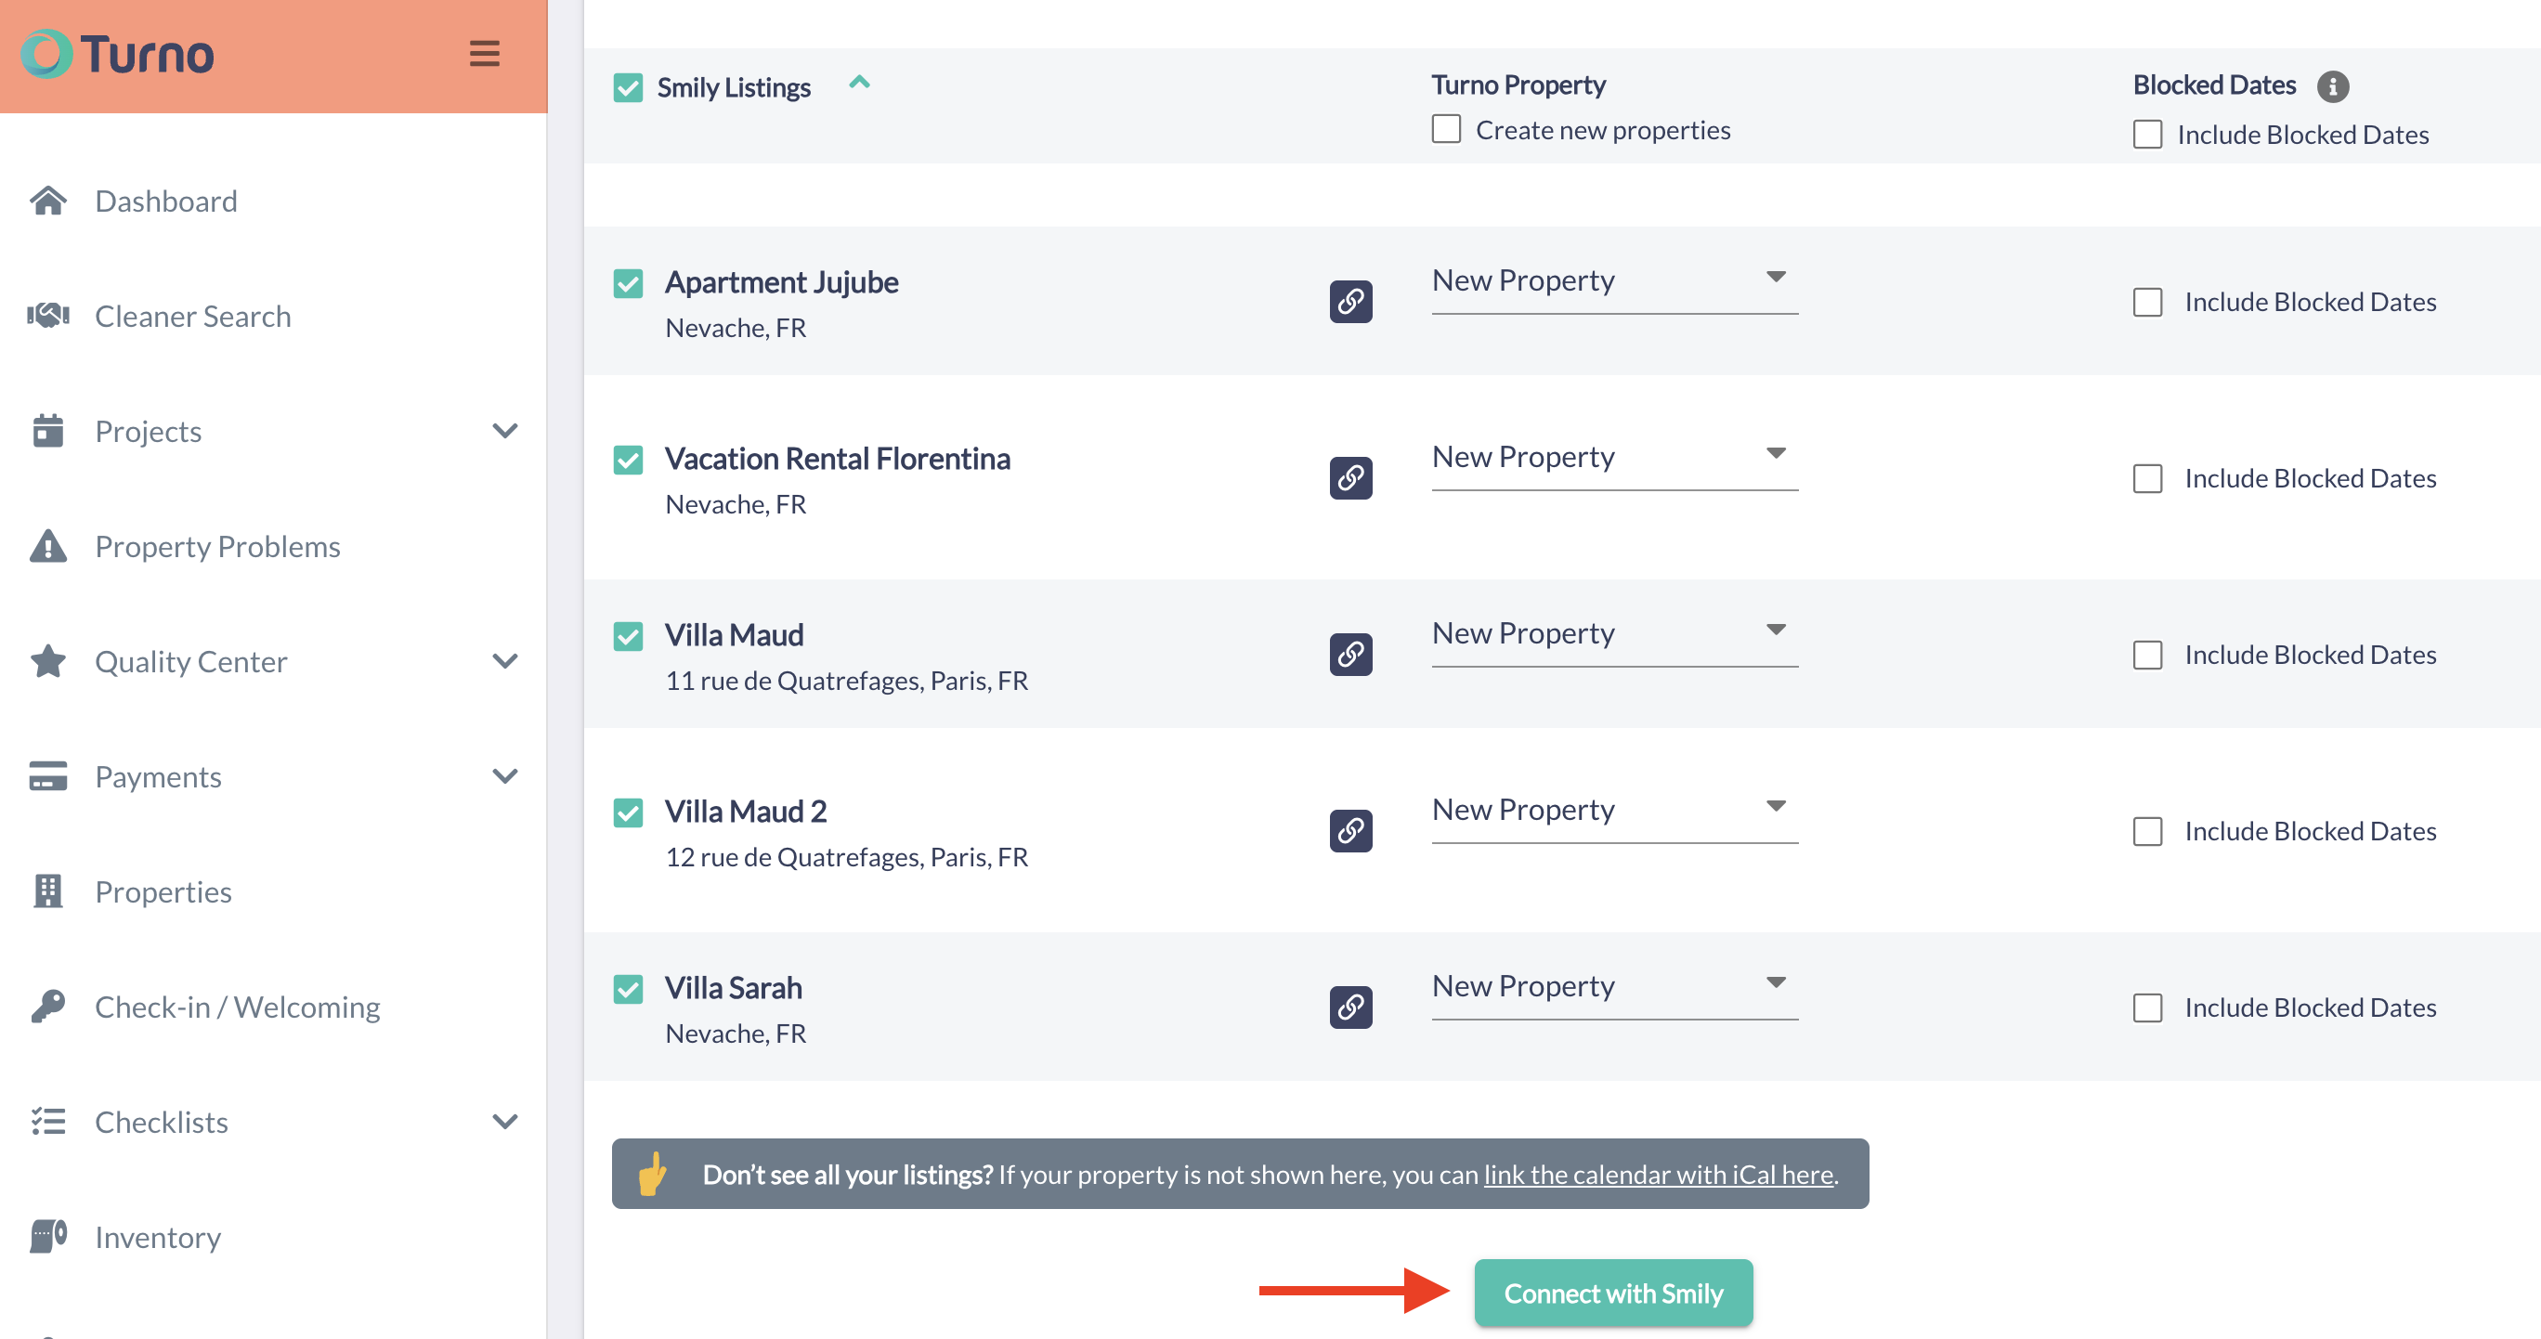The width and height of the screenshot is (2541, 1339).
Task: Enable the Create new properties checkbox
Action: pos(1446,129)
